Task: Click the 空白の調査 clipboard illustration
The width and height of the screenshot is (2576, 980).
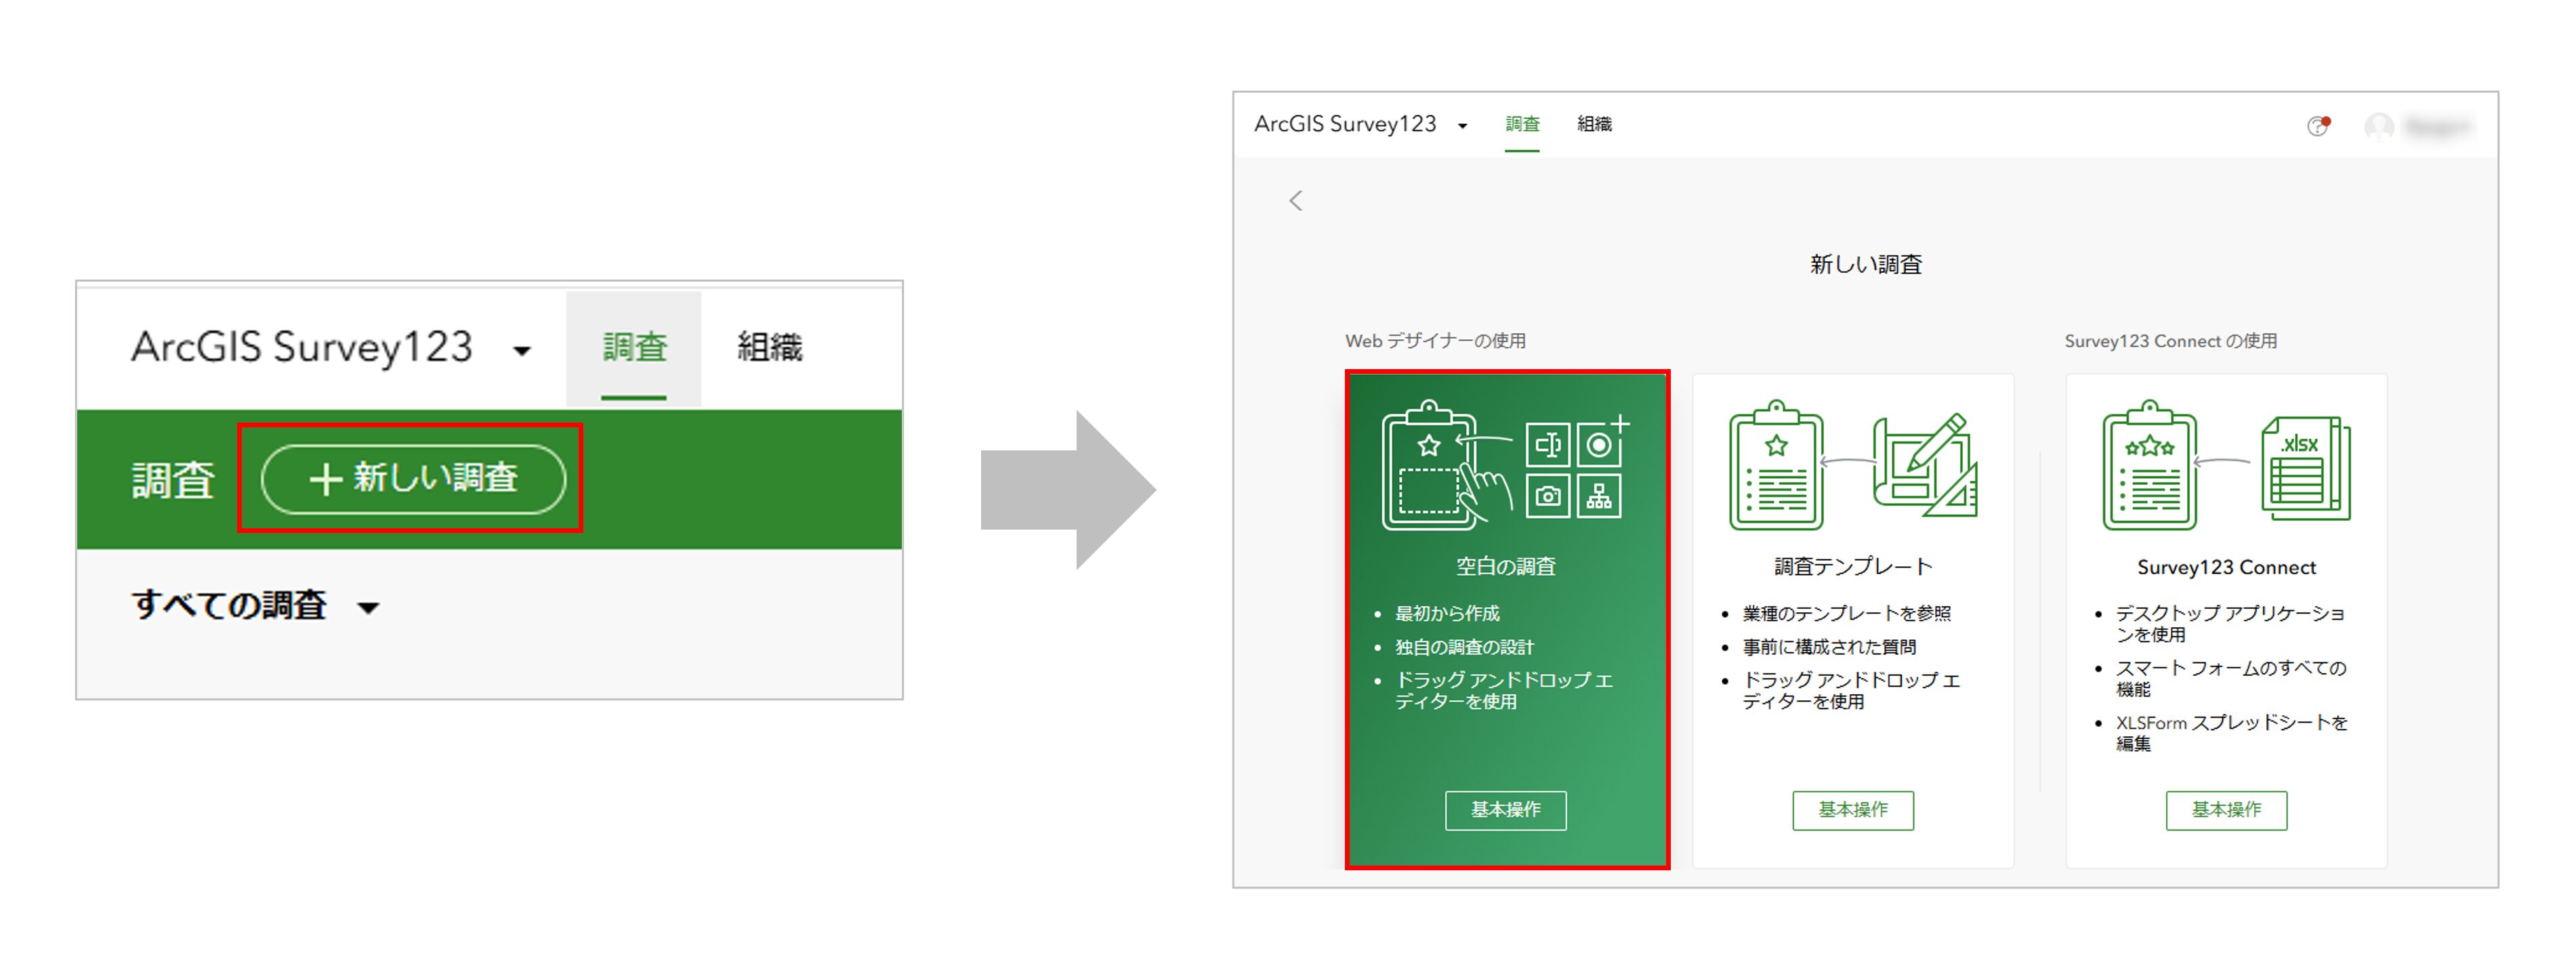Action: [1506, 465]
